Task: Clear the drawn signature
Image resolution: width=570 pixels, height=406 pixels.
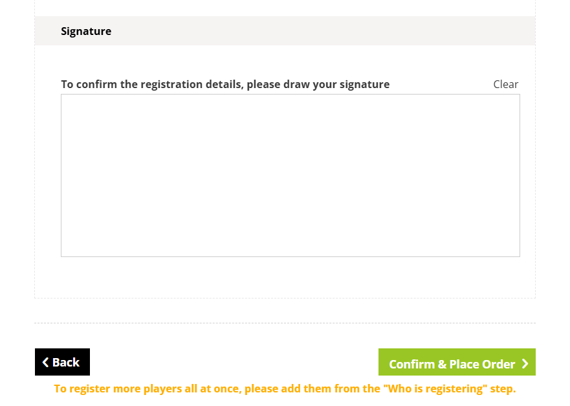Action: pos(505,84)
